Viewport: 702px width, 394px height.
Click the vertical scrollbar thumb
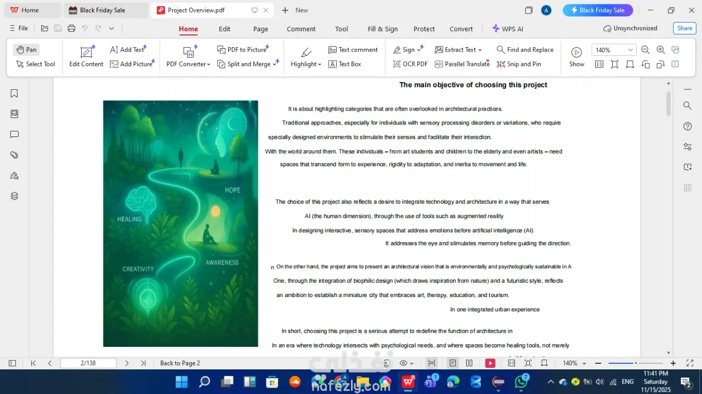pos(669,104)
